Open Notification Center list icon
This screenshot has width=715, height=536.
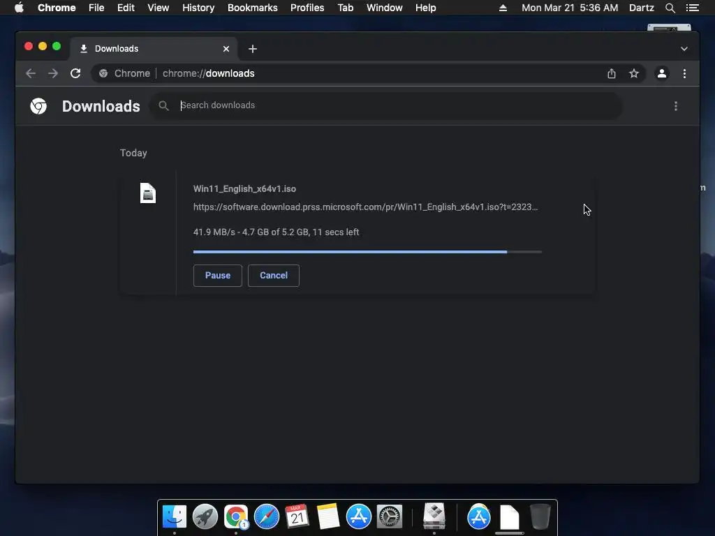pyautogui.click(x=692, y=8)
